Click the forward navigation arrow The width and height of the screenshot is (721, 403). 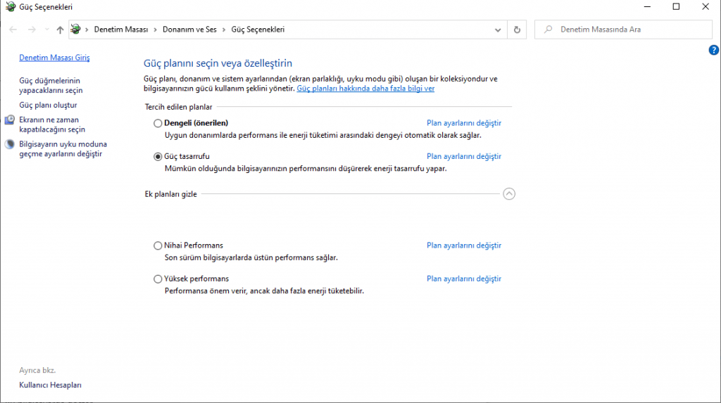click(x=32, y=30)
